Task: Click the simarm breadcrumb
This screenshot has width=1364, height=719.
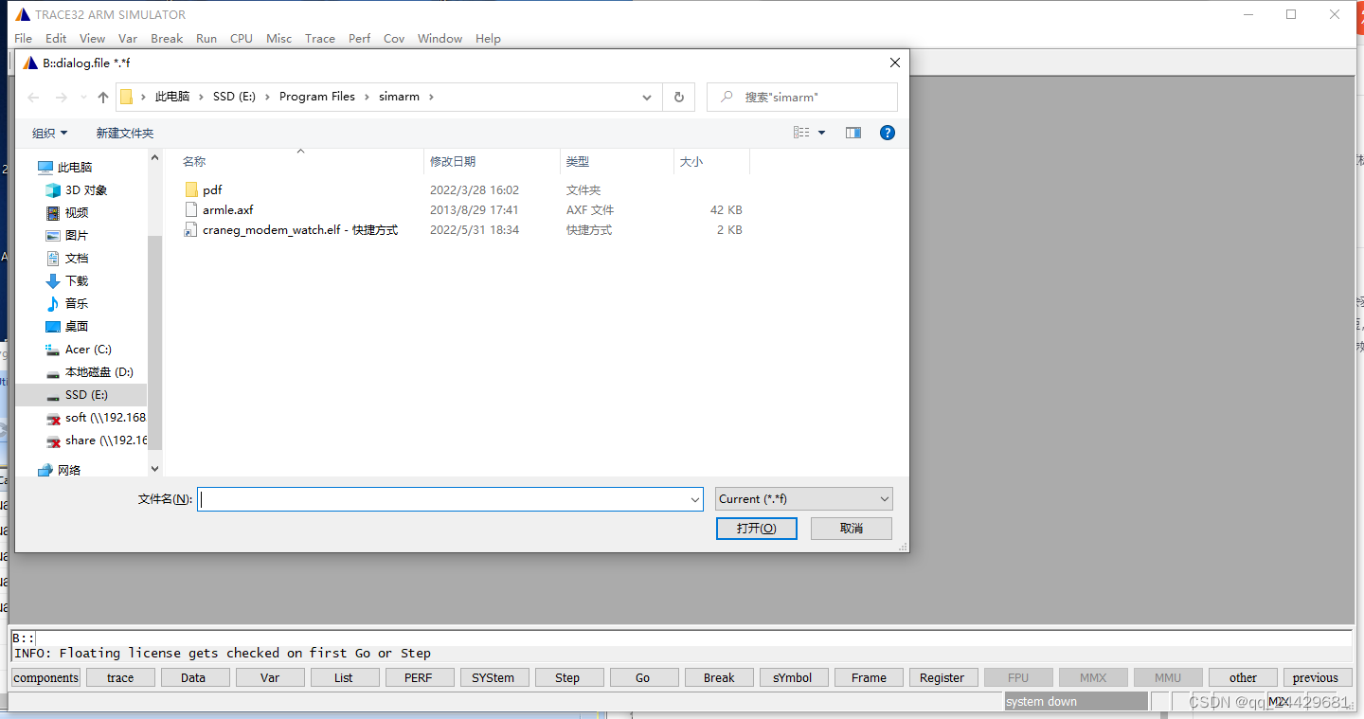Action: click(x=399, y=97)
